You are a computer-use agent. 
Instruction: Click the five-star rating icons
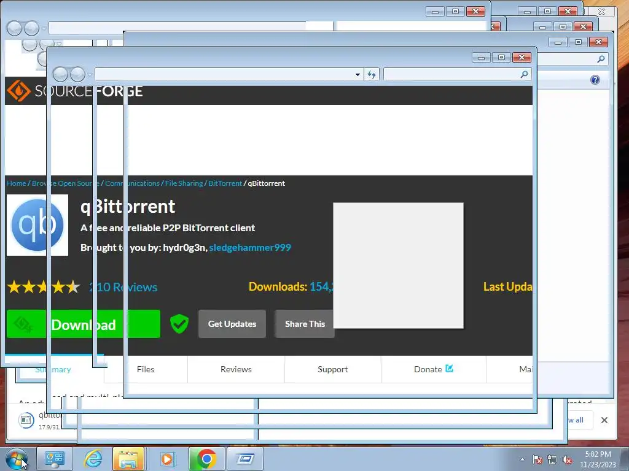[x=44, y=287]
